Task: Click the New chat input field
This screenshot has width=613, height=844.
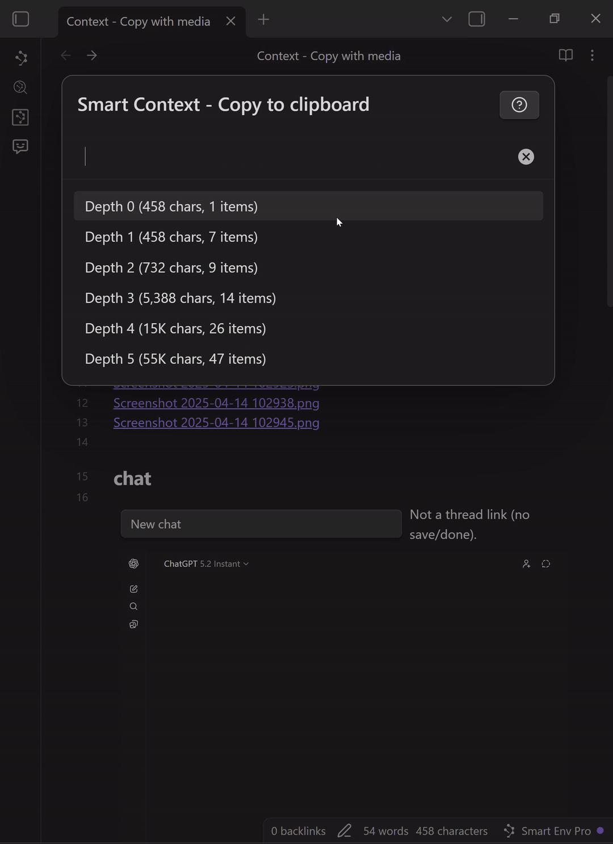Action: tap(261, 524)
